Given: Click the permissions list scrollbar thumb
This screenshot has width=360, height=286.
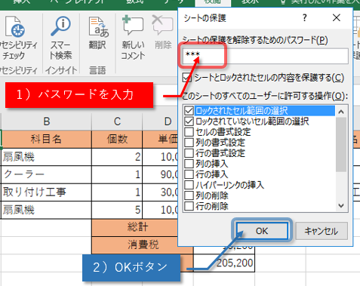Looking at the screenshot, I should 341,144.
